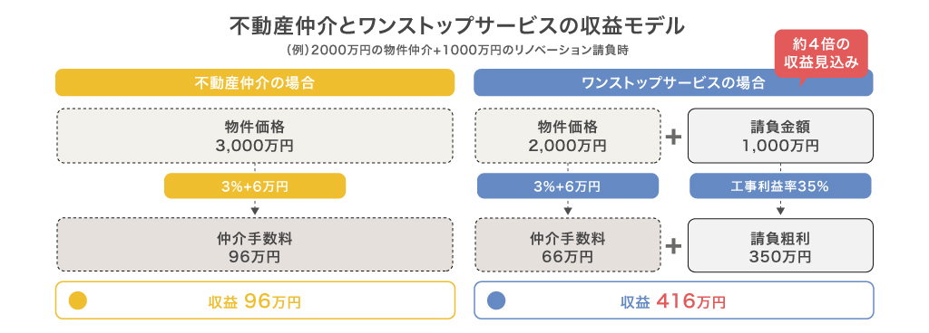
Task: Click the red 約4倍の収益見込み callout
Action: [821, 55]
